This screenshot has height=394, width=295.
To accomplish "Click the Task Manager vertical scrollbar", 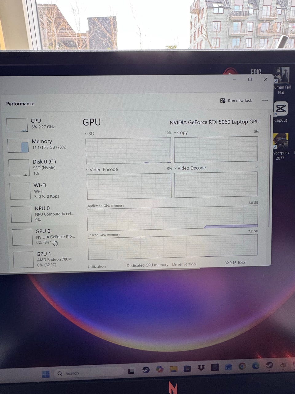I will pos(270,171).
